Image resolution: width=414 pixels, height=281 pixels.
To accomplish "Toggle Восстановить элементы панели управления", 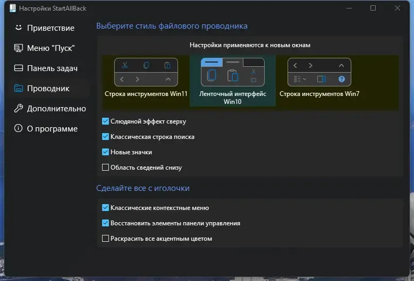I will (105, 223).
